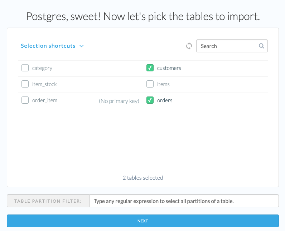Expand the Selection shortcuts chevron
This screenshot has width=285, height=231.
click(82, 46)
